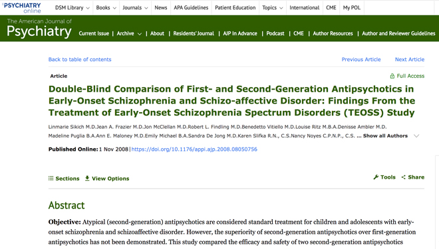Open the APA Guidelines menu item
Screen dimensions: 439x249
pyautogui.click(x=191, y=8)
